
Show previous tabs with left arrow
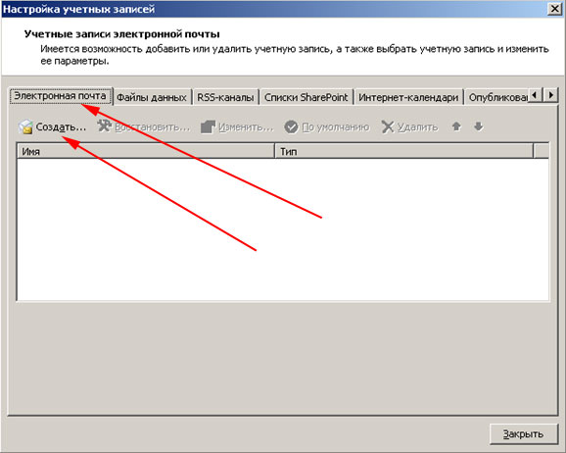(535, 95)
